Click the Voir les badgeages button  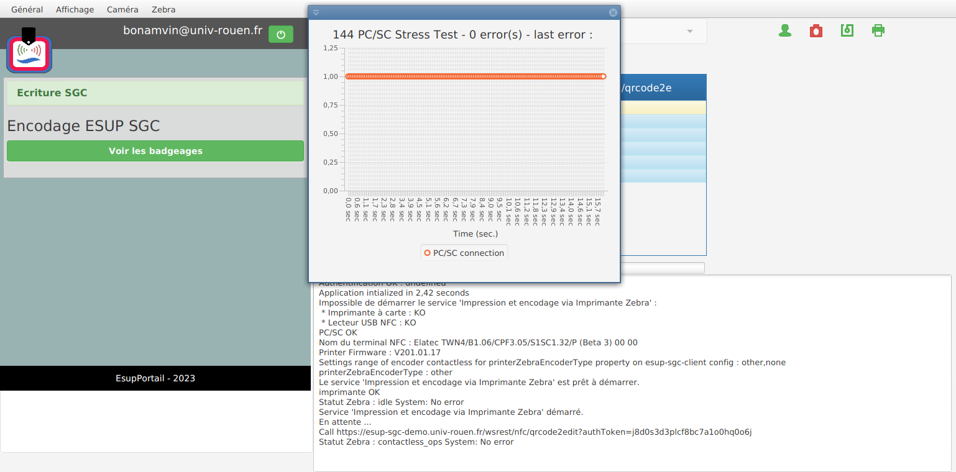[155, 151]
